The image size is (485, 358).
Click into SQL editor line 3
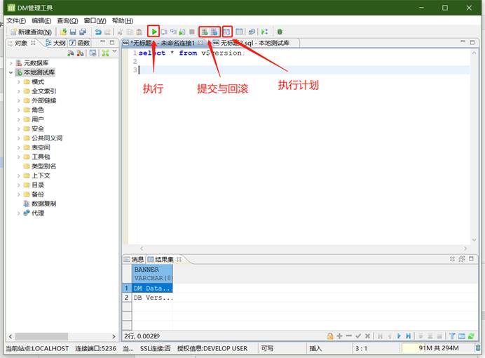[x=303, y=70]
